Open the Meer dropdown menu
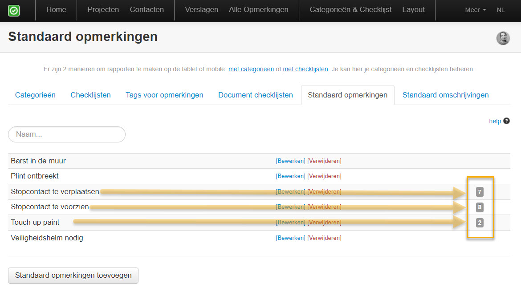The height and width of the screenshot is (292, 521). coord(476,10)
